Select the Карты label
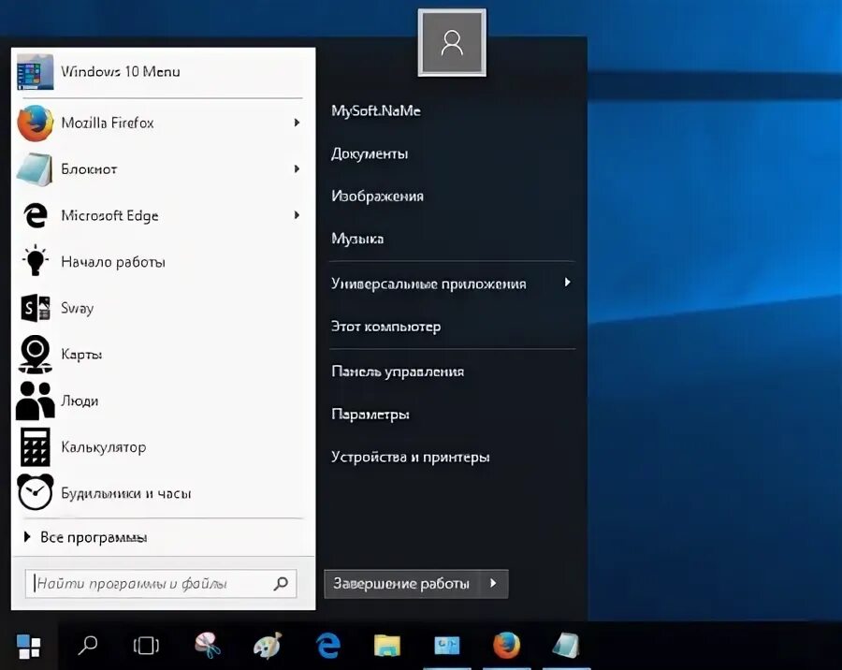Screen dimensions: 842x670 (x=81, y=355)
